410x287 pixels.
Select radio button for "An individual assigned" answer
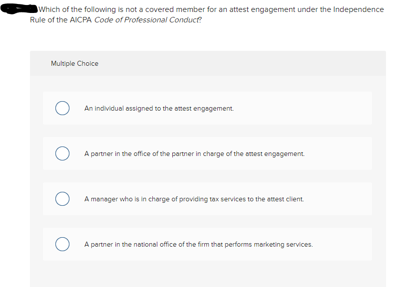coord(62,108)
